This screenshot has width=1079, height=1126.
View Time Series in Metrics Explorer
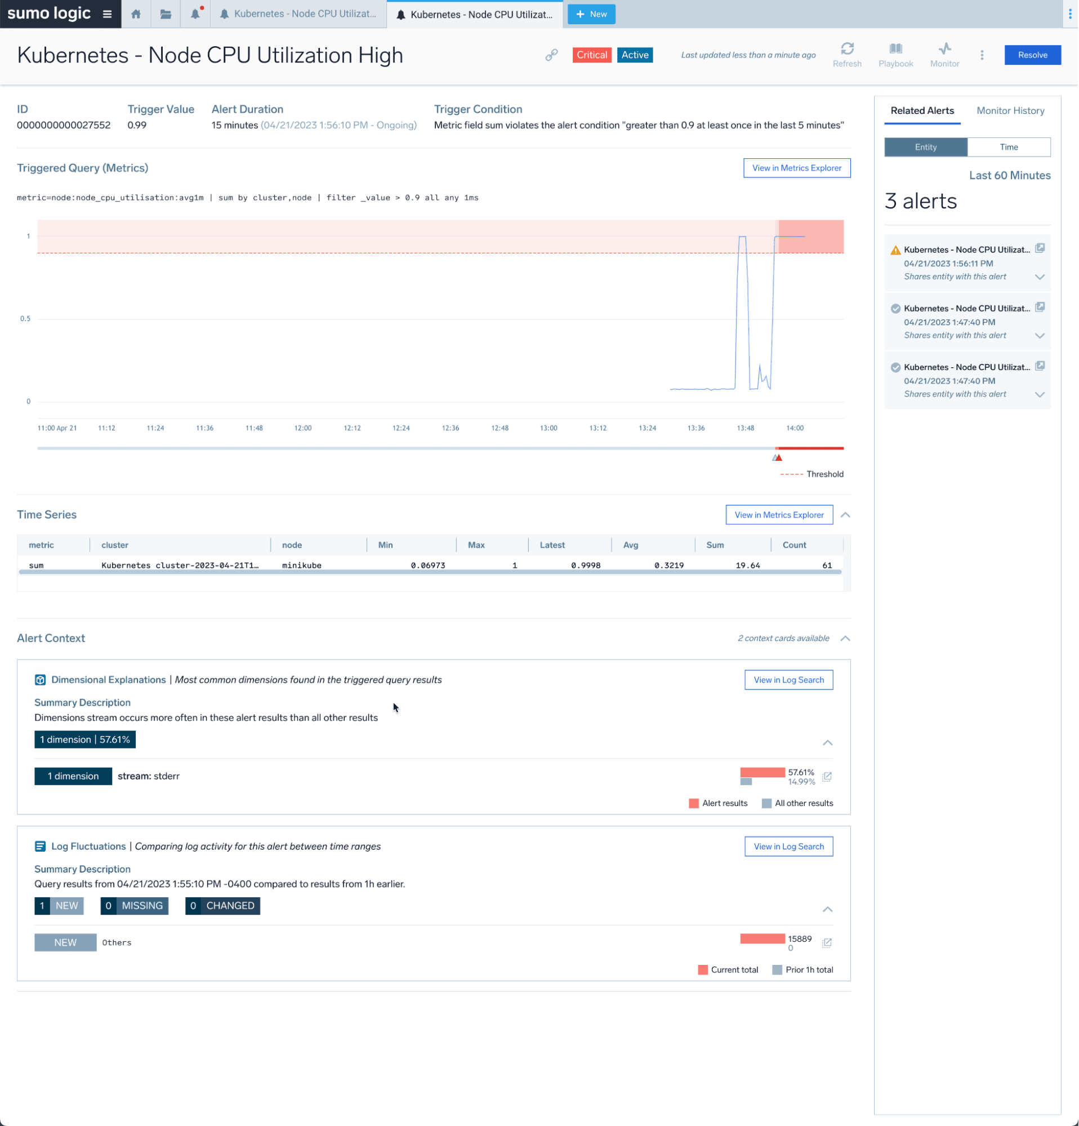[780, 515]
